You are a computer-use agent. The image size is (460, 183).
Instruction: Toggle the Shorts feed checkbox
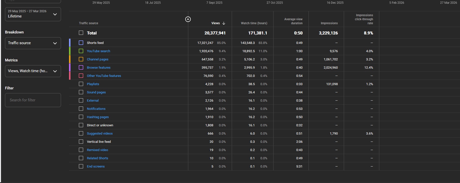[x=81, y=43]
